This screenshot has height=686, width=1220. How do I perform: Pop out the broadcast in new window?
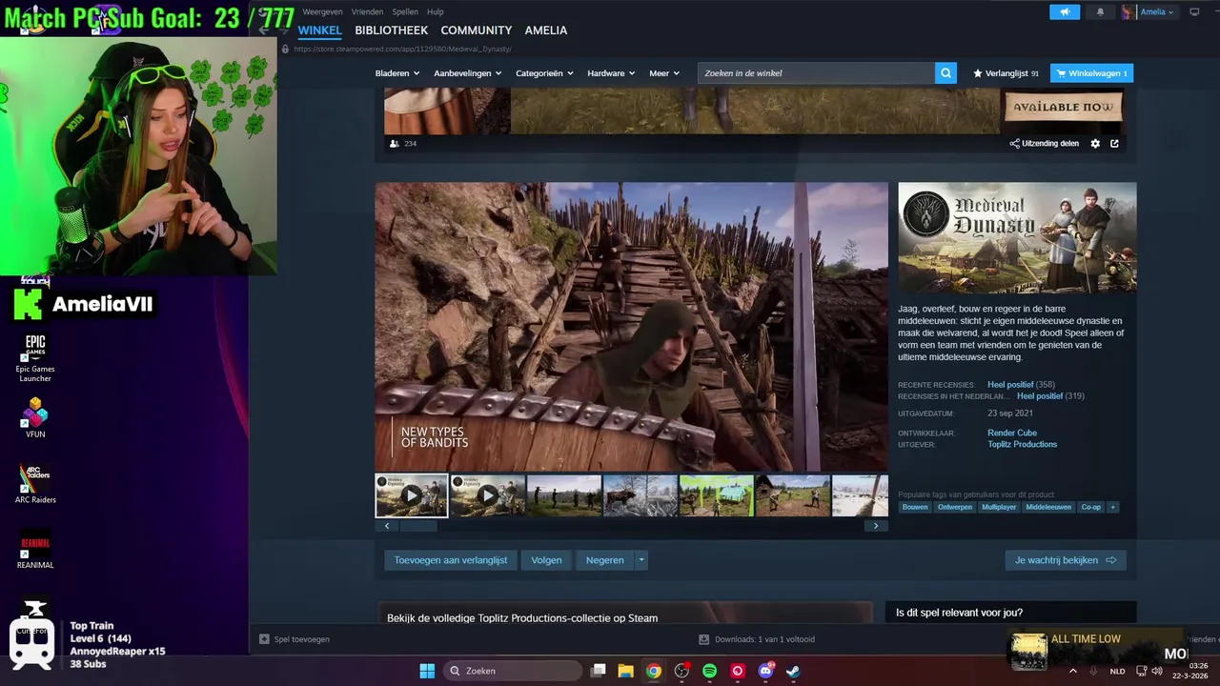pyautogui.click(x=1114, y=144)
